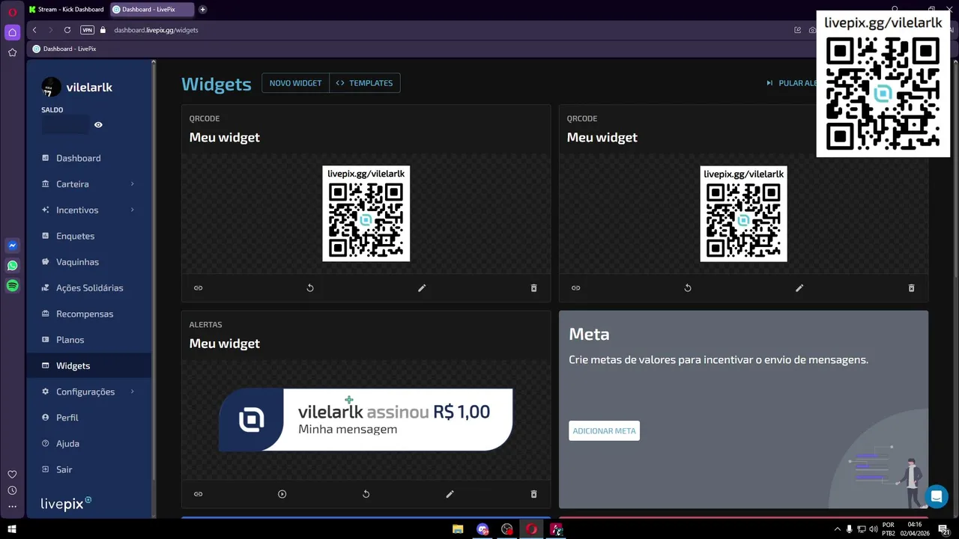959x539 pixels.
Task: Copy link of second QRCODE widget
Action: tap(576, 287)
